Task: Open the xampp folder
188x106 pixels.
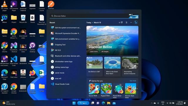Action: click(42, 87)
